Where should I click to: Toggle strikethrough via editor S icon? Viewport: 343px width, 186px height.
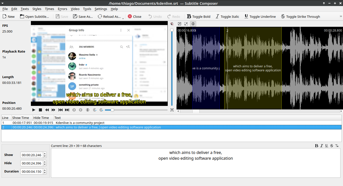[332, 146]
